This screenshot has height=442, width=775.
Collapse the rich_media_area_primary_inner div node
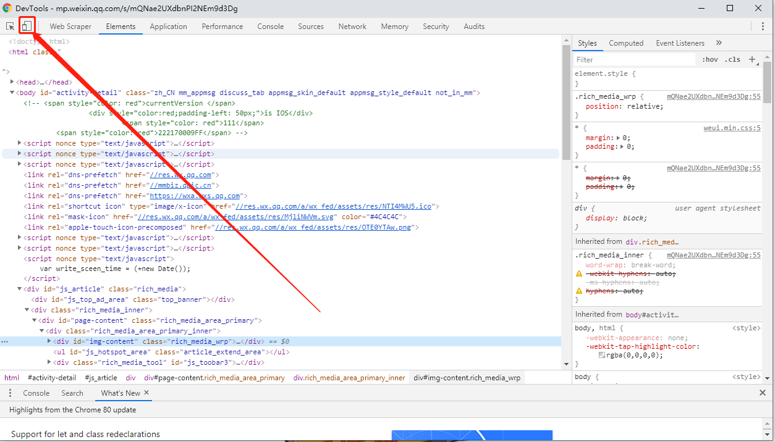[x=42, y=331]
